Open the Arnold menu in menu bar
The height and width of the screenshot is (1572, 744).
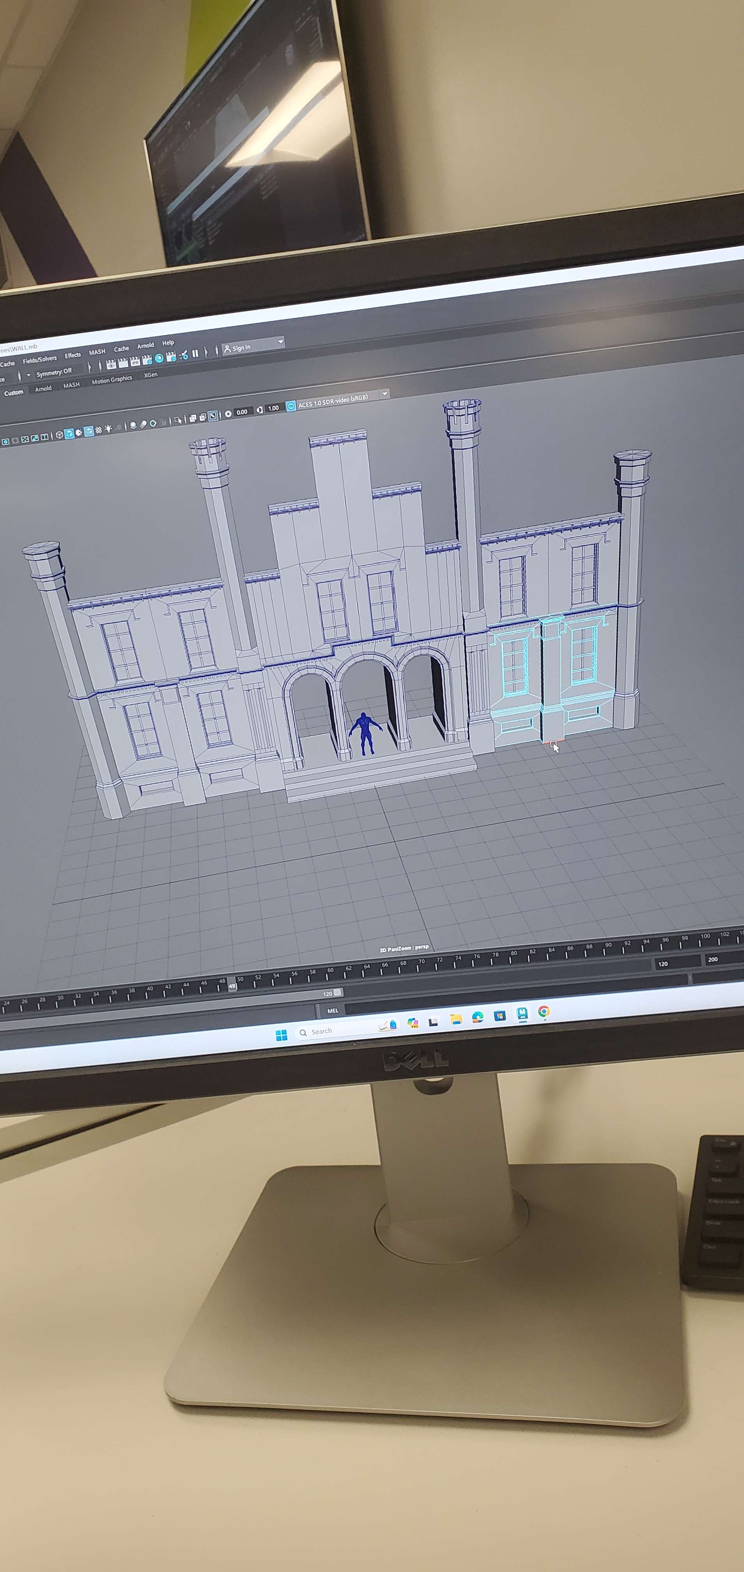point(145,346)
